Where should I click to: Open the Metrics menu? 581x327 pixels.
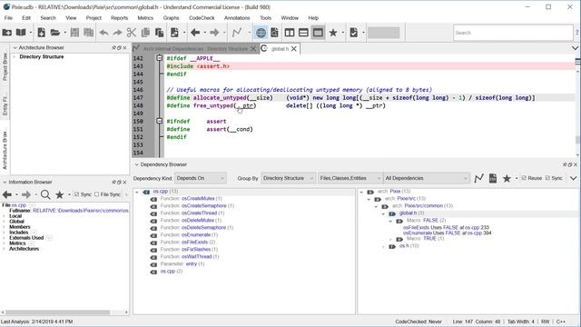(145, 18)
